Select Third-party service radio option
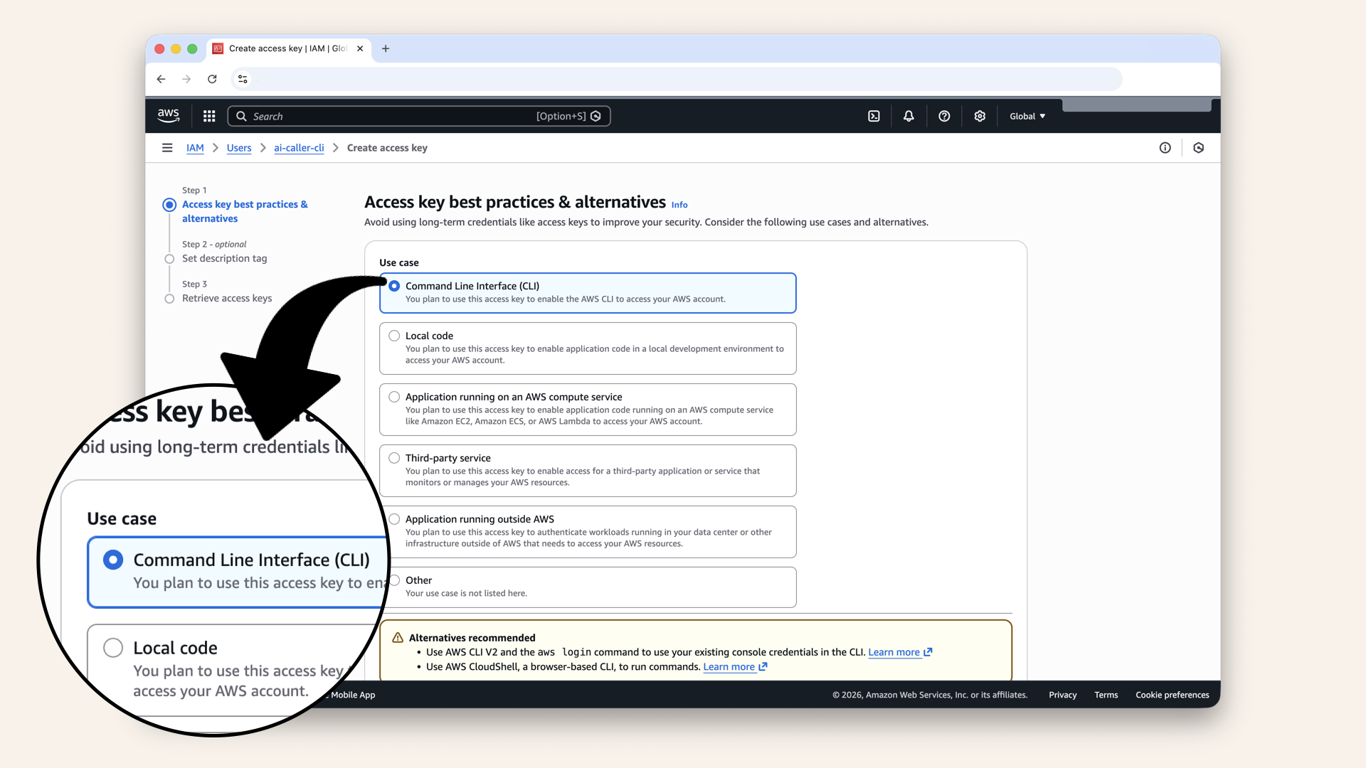1366x768 pixels. 394,458
